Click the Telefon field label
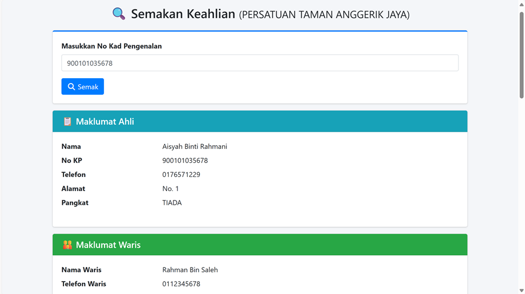The height and width of the screenshot is (294, 525). point(73,175)
